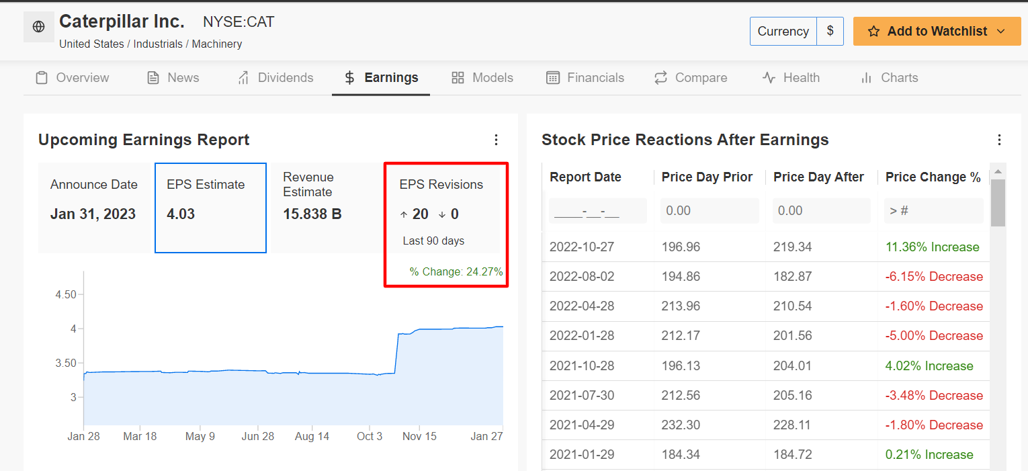
Task: Click the Overview tab clipboard icon
Action: click(x=42, y=78)
